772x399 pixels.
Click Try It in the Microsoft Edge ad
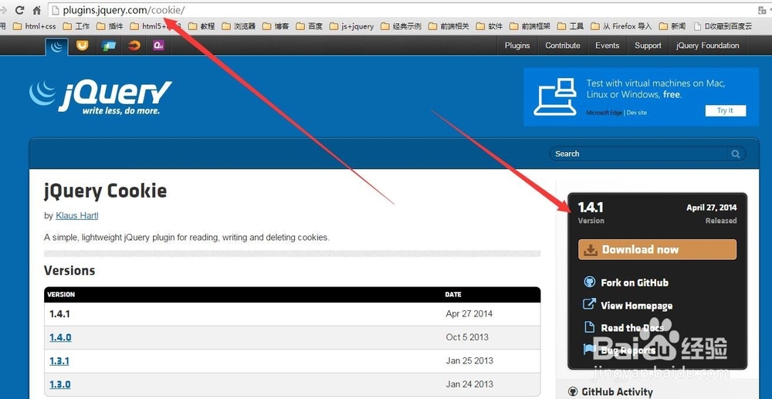pos(725,110)
